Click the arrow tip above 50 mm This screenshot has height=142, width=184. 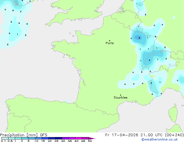[x=92, y=138]
